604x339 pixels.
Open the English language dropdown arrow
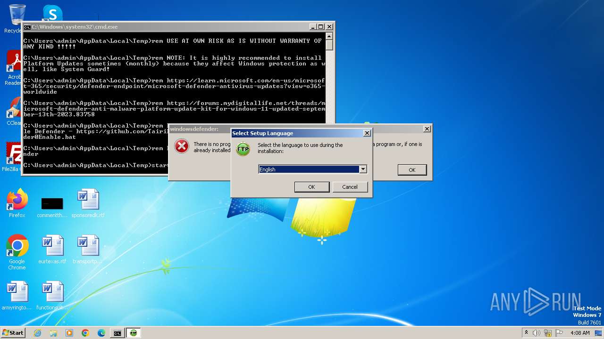coord(363,169)
